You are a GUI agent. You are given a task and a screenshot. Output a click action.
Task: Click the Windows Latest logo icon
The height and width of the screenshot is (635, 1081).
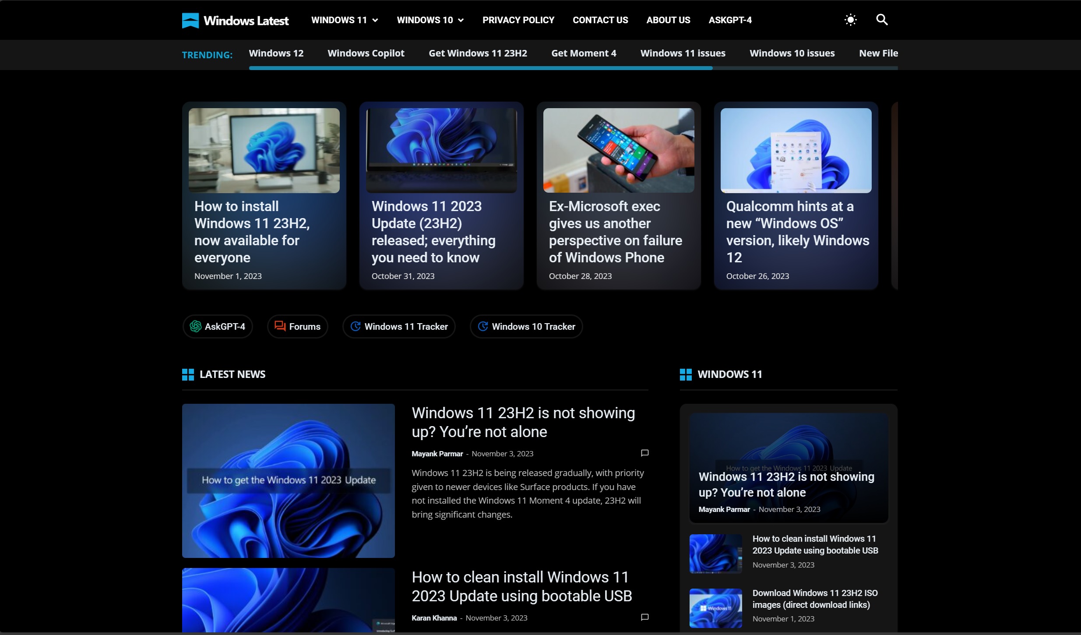190,20
